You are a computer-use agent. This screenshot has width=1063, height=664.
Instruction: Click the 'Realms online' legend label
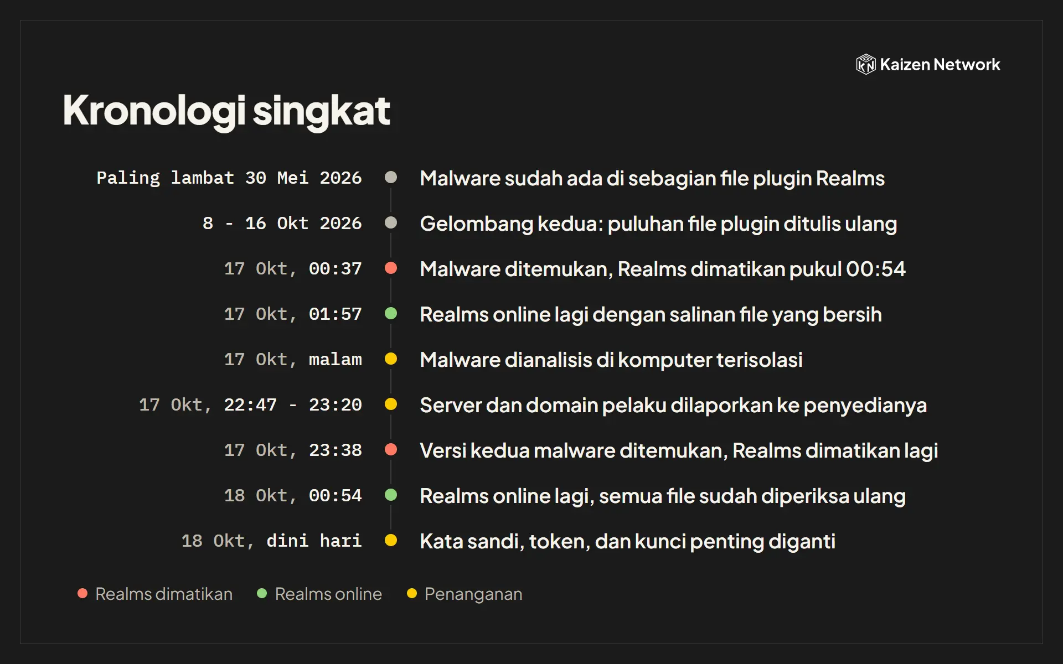328,594
